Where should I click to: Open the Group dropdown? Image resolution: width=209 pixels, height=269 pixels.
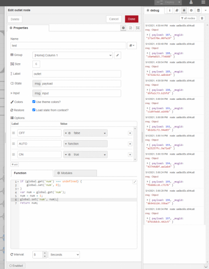coord(73,55)
